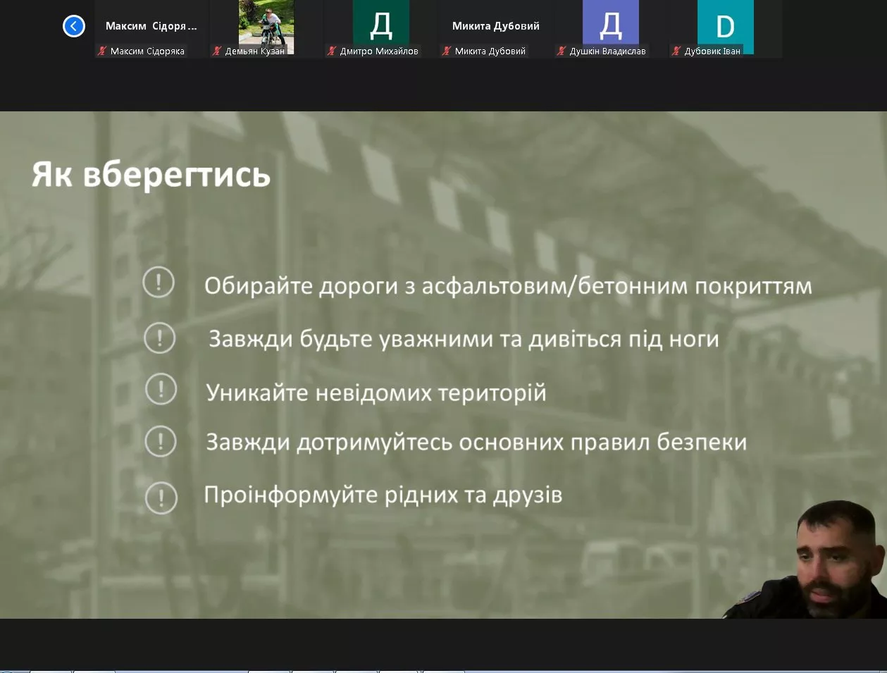Image resolution: width=887 pixels, height=673 pixels.
Task: Click the text 'Завжди будьте уважними' line
Action: click(x=463, y=339)
